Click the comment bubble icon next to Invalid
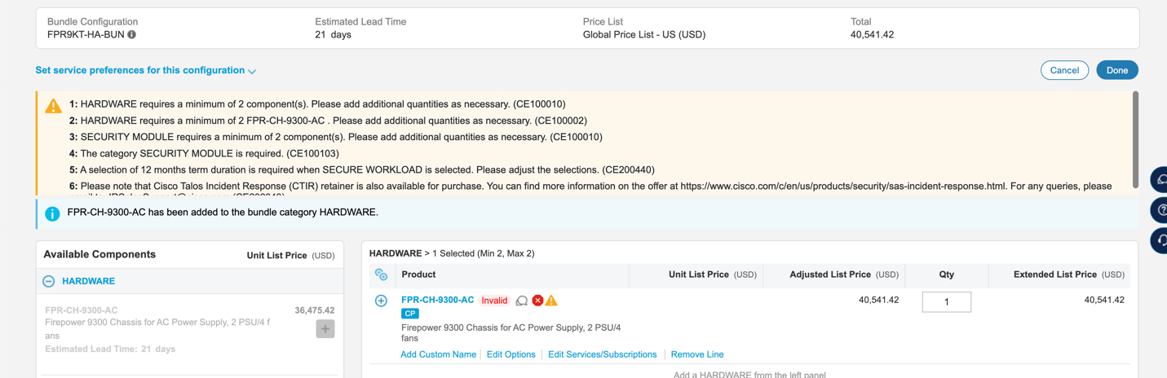 click(x=522, y=301)
